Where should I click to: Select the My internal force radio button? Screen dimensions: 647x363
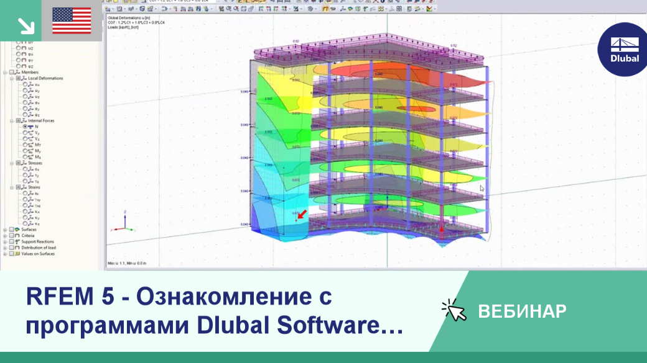25,151
